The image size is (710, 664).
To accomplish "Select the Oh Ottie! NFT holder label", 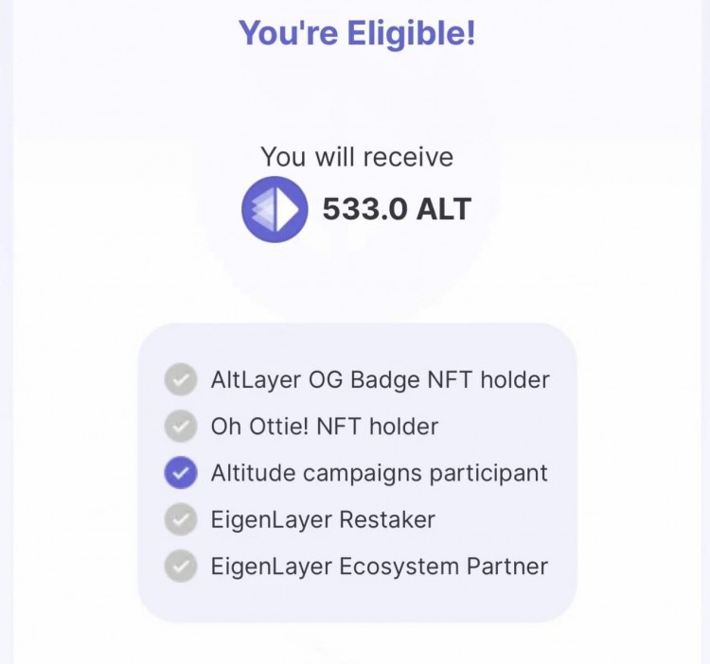I will (325, 427).
